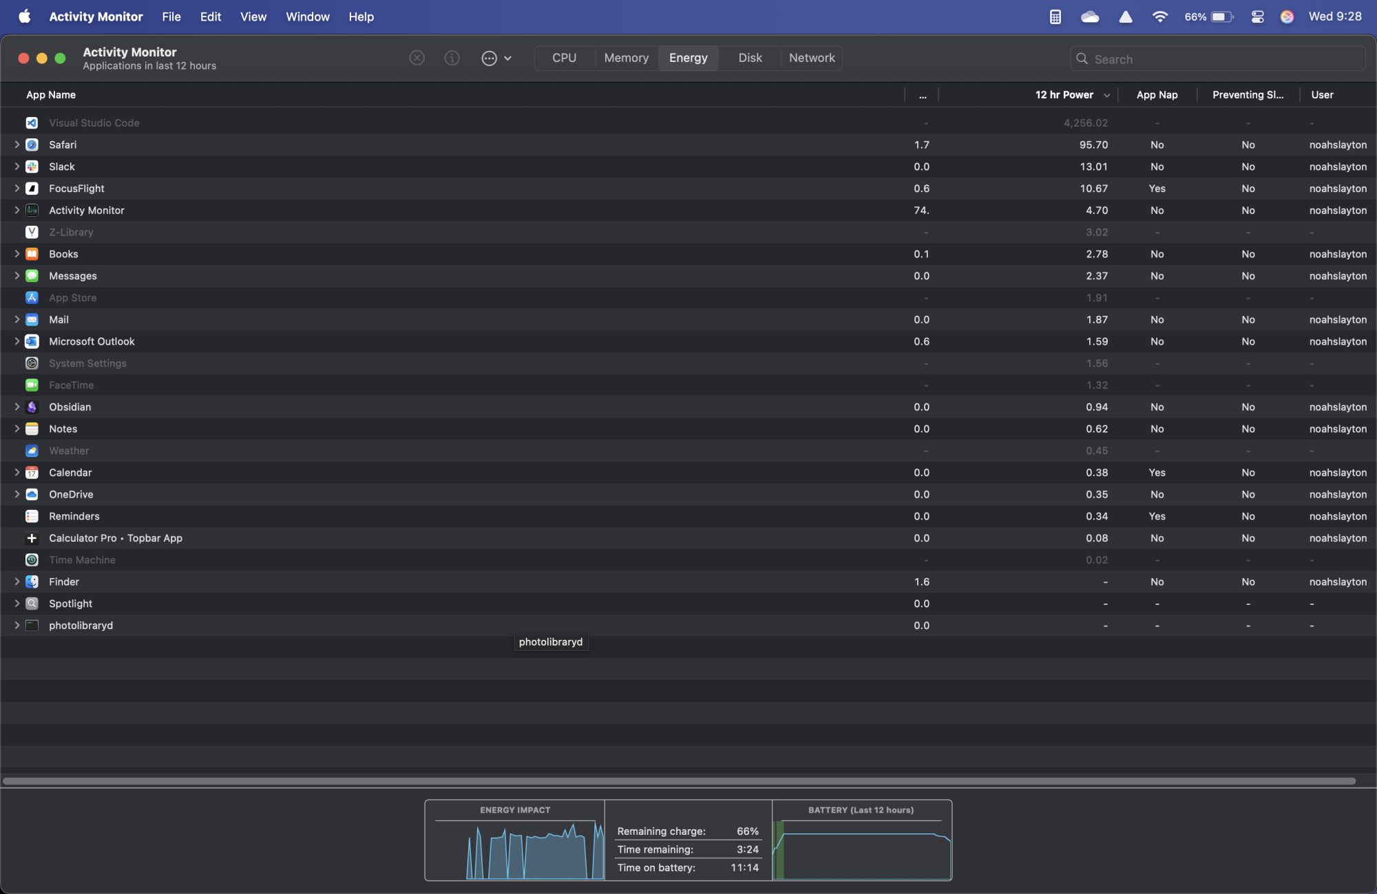Expand the Microsoft Outlook process group
The image size is (1377, 894).
click(17, 341)
